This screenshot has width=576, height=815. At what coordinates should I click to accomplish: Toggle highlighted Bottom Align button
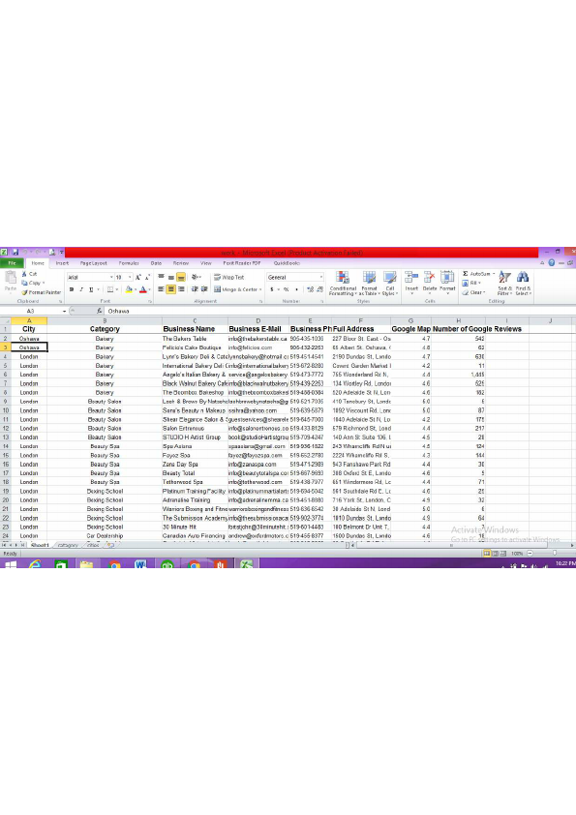pos(181,277)
